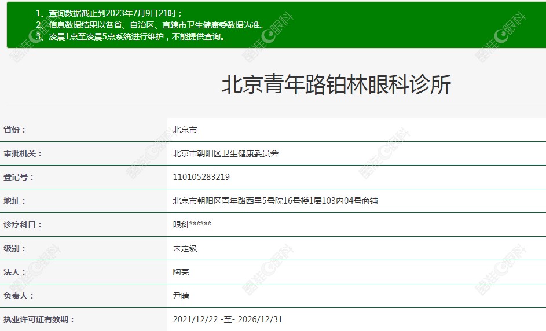
Task: Select the validity period 2021/12/22 -至- 2026/12/31
Action: tap(228, 319)
